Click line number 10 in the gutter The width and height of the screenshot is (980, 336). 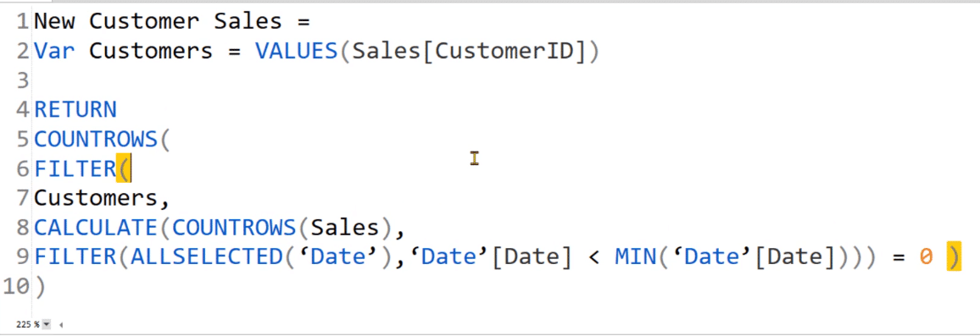(x=16, y=287)
